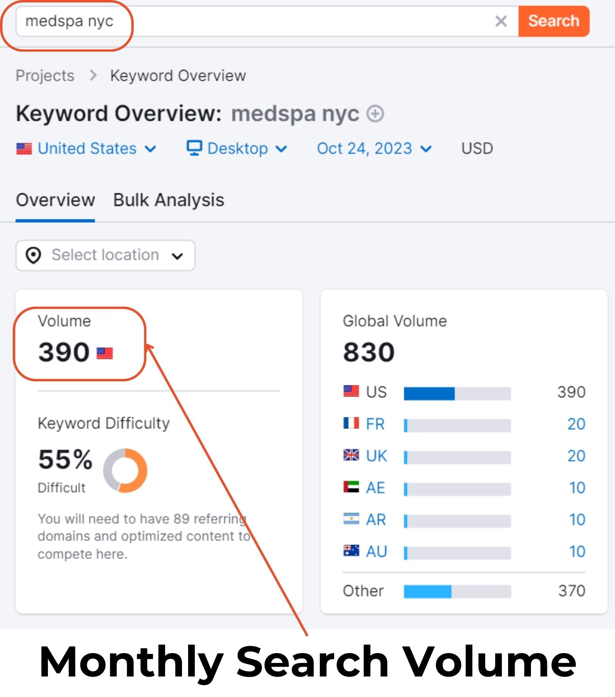Screen dimensions: 615x697
Task: Add keyword via plus circle icon
Action: [375, 114]
